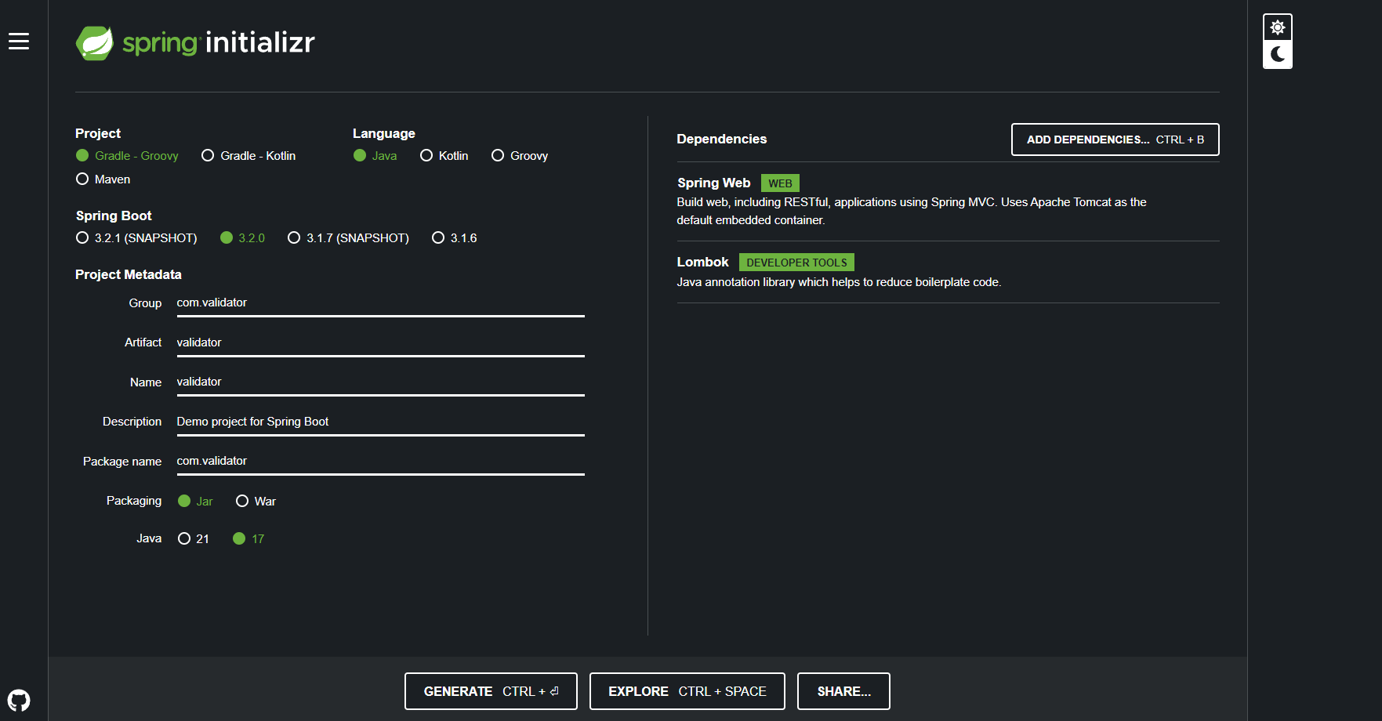The image size is (1382, 721).
Task: Open the hamburger menu
Action: 19,42
